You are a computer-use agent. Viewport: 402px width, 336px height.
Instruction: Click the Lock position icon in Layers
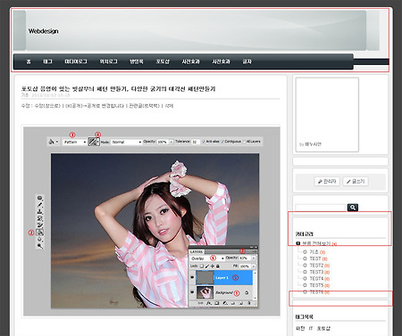tap(213, 266)
